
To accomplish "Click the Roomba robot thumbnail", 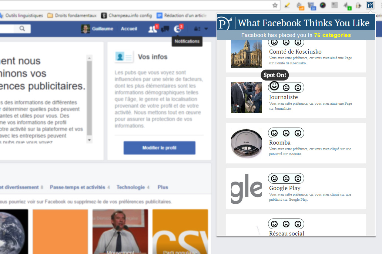I will [x=246, y=143].
